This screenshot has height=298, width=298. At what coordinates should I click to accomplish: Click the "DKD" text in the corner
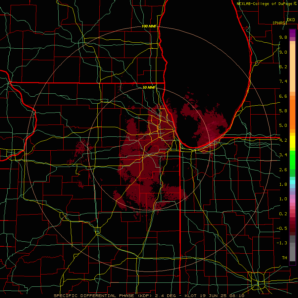pos(291,20)
